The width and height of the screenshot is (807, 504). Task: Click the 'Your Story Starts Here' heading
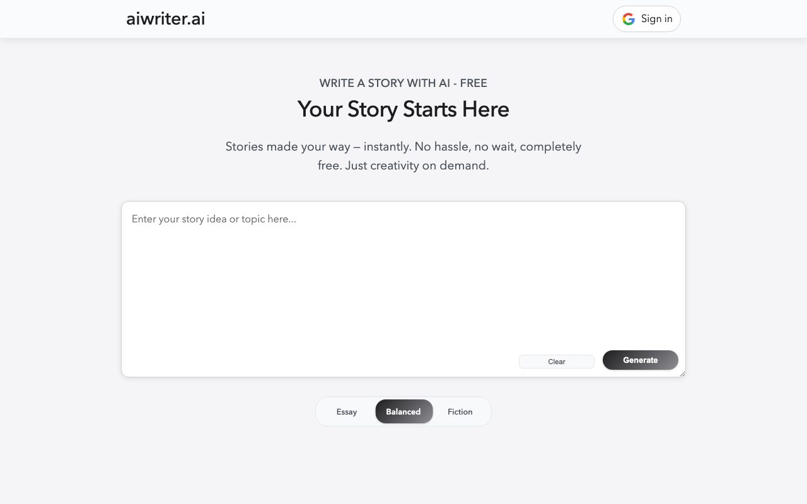(403, 109)
